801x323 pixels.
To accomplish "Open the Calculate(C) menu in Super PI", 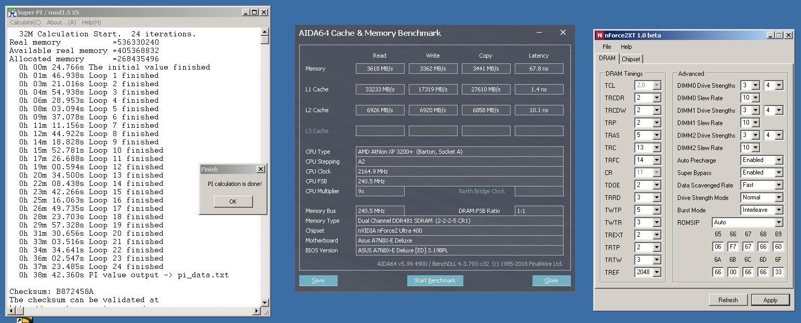I will point(25,22).
